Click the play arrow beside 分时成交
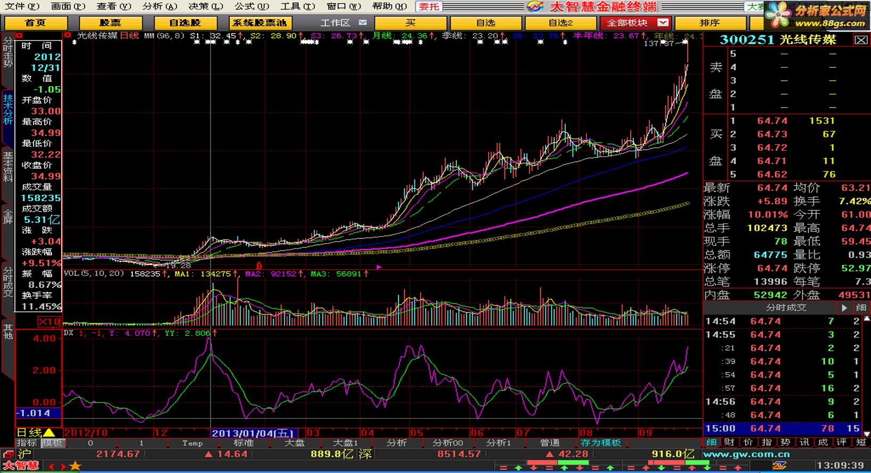The width and height of the screenshot is (871, 473). pos(844,308)
